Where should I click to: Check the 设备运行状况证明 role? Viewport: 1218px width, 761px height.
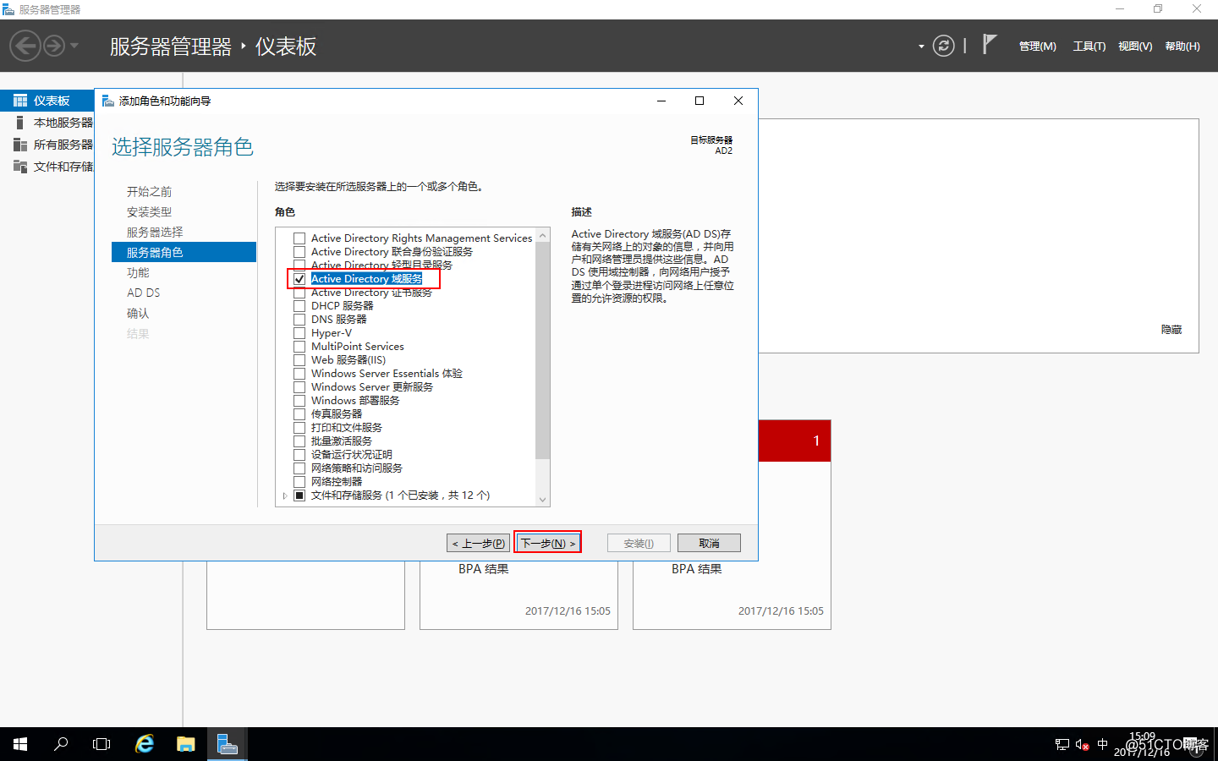[299, 455]
